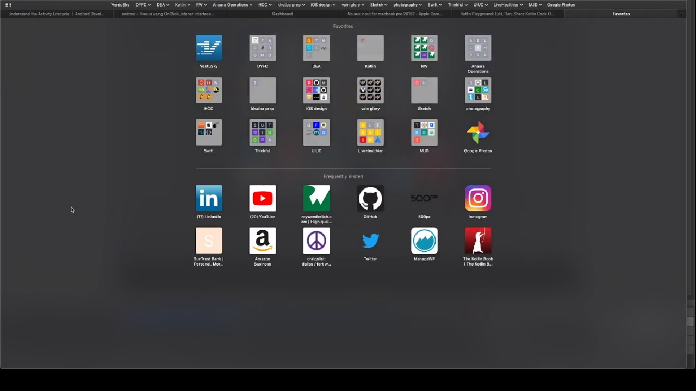Open the Swift favorites folder icon

coord(209,133)
